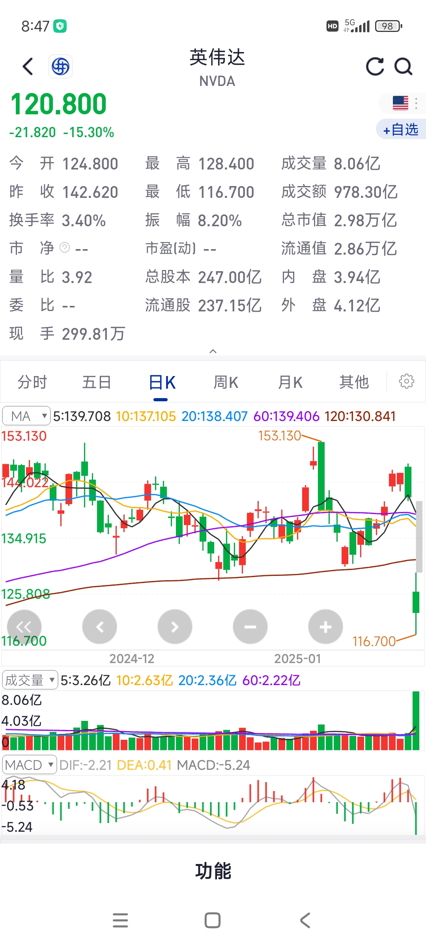Select the 日K daily candlestick tab
Viewport: 426px width, 946px height.
pos(162,382)
